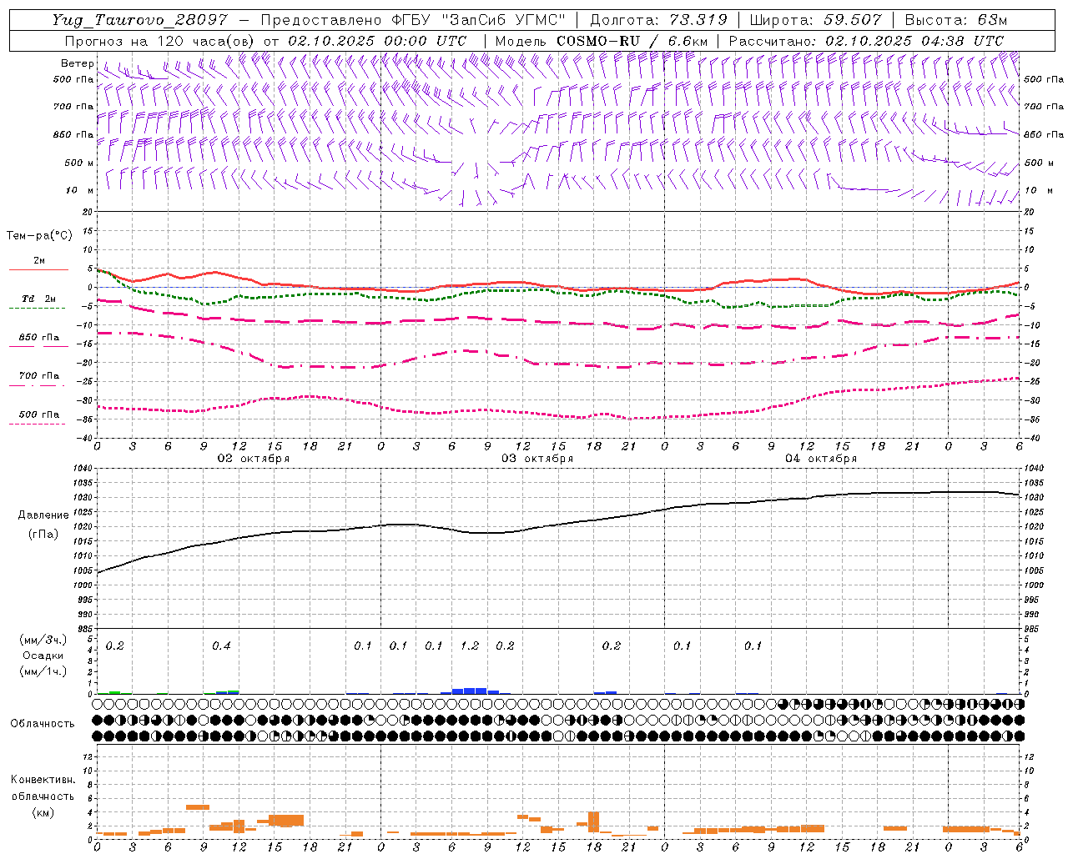The width and height of the screenshot is (1068, 854).
Task: Click the Рассчитано: 02.10.2025 04:38 UTC timestamp
Action: (866, 41)
